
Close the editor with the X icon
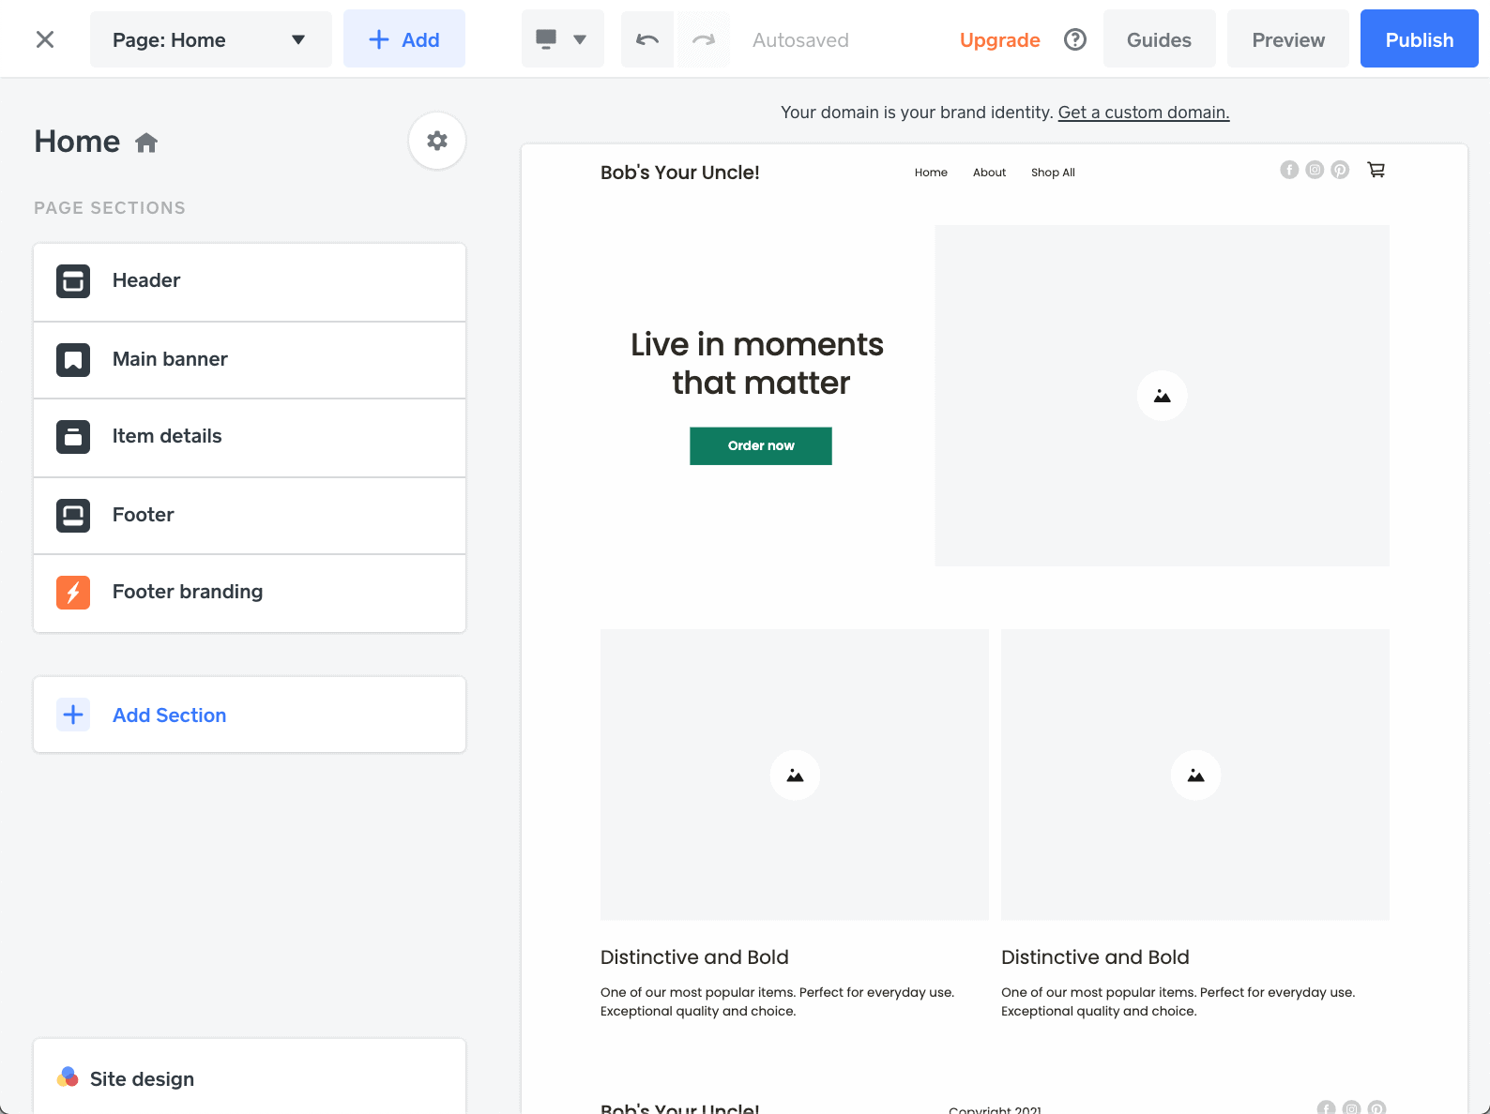[x=45, y=39]
